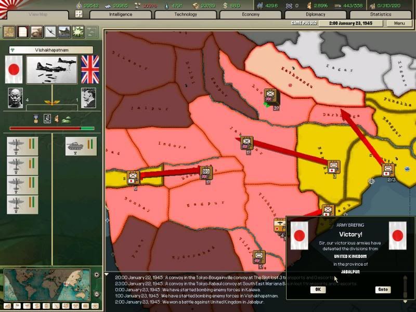Open the Diplomacy tab

[316, 15]
